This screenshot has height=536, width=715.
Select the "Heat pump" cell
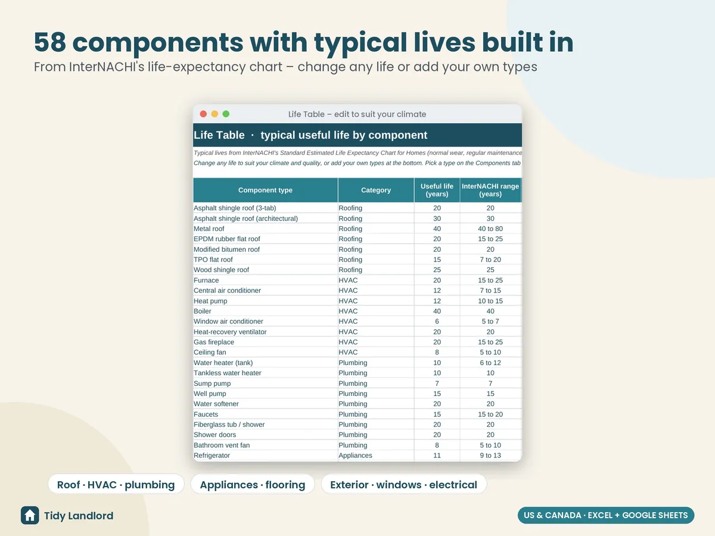(266, 301)
